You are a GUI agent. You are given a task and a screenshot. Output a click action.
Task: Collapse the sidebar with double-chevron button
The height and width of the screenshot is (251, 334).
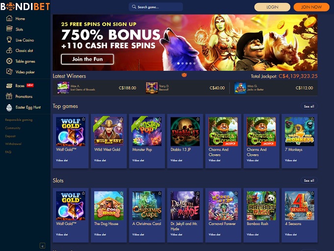(x=42, y=246)
